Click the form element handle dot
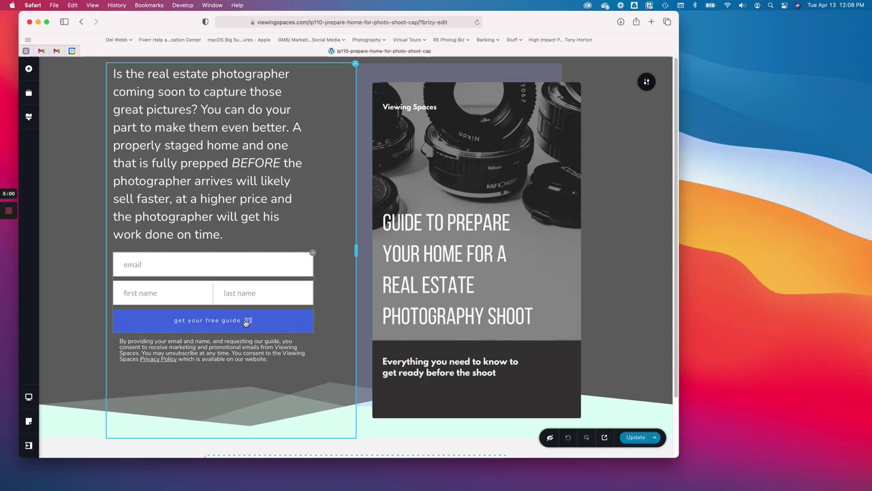Screen dimensions: 872x491 pos(313,253)
